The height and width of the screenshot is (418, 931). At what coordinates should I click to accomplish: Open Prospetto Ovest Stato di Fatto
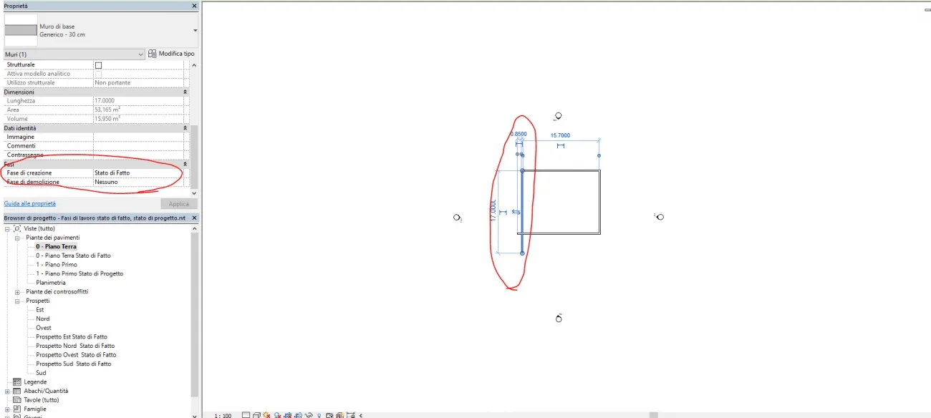[76, 355]
